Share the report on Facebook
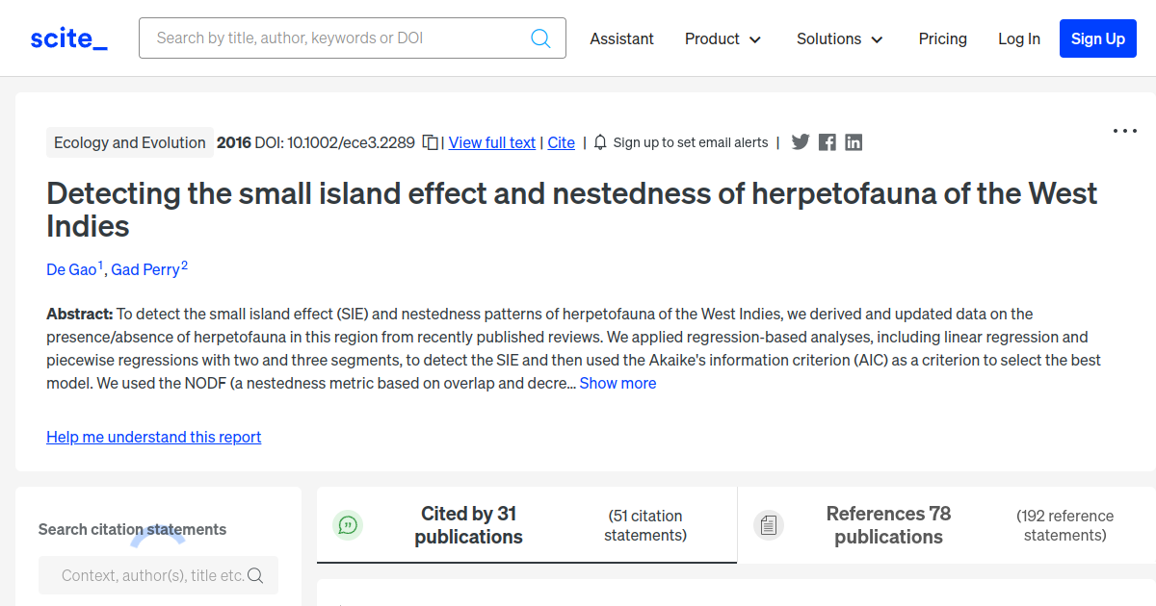The image size is (1156, 606). [827, 142]
